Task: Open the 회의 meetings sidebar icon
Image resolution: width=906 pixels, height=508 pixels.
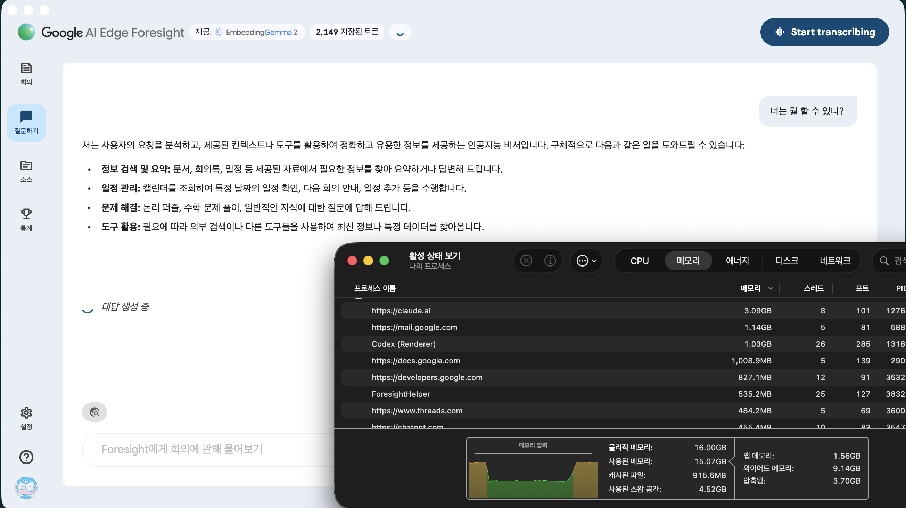Action: click(x=26, y=74)
